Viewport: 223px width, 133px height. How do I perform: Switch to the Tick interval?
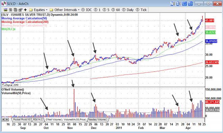pos(141,10)
